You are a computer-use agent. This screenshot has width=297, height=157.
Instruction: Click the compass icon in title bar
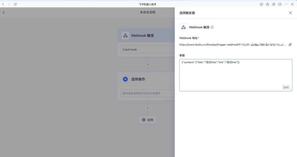pos(274,4)
